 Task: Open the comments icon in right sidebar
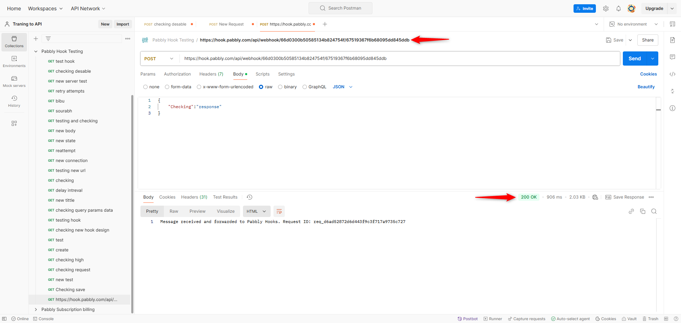click(672, 57)
